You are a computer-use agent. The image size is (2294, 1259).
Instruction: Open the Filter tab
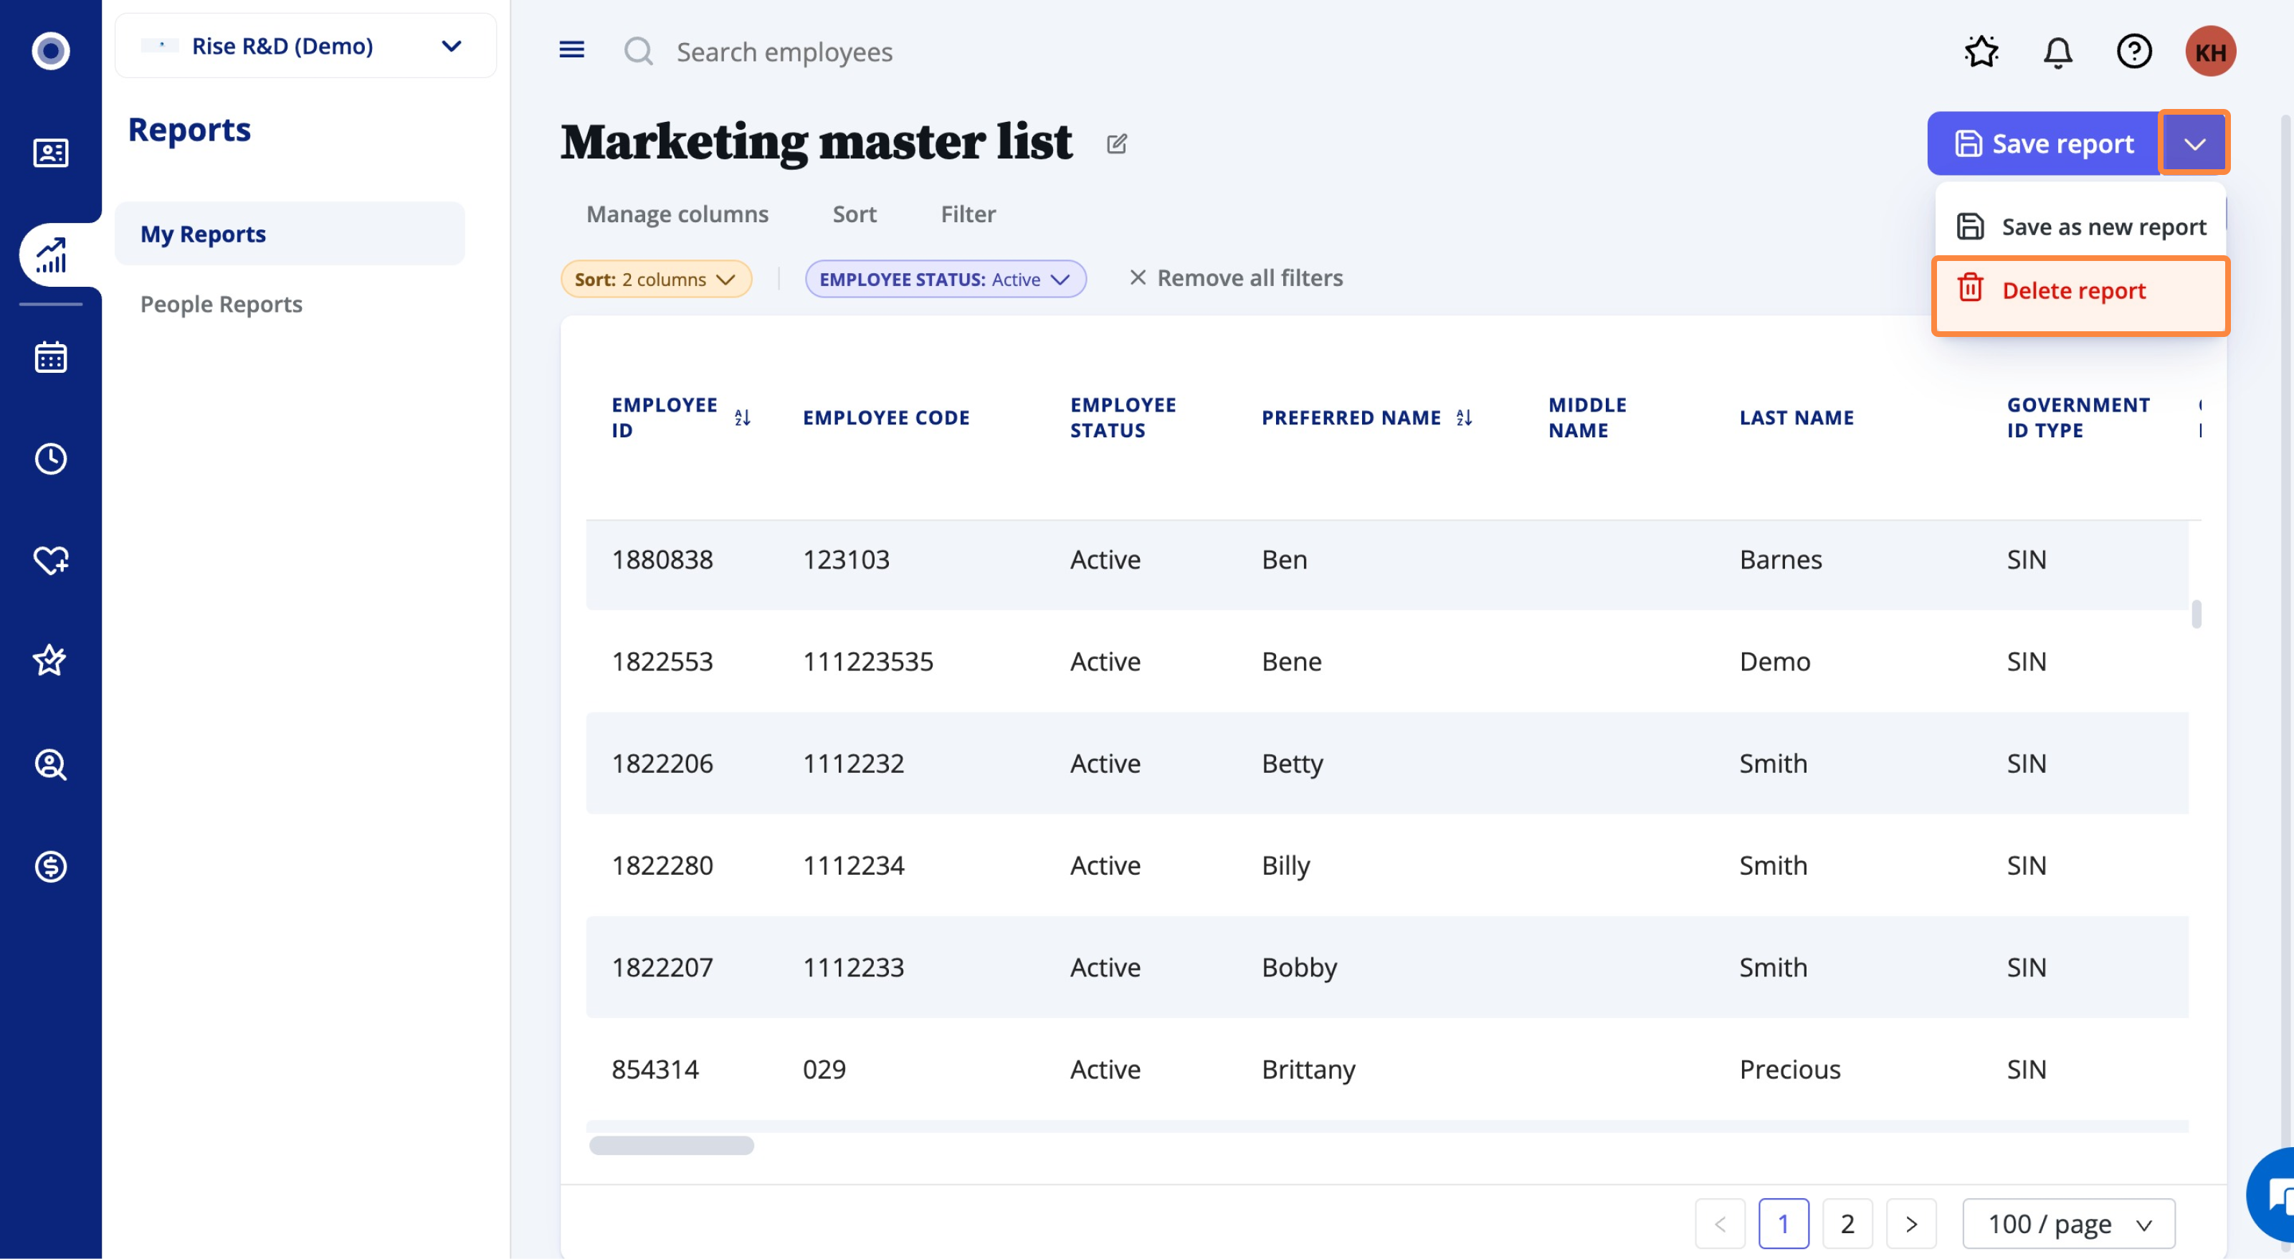968,214
